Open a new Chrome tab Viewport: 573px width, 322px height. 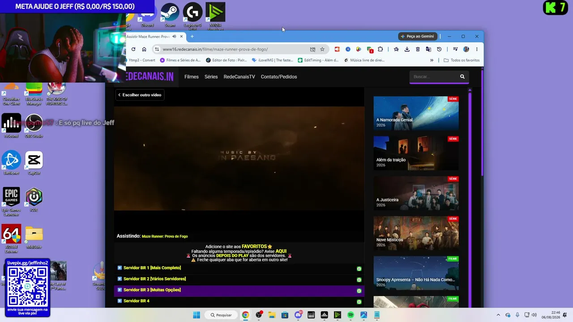[x=192, y=37]
